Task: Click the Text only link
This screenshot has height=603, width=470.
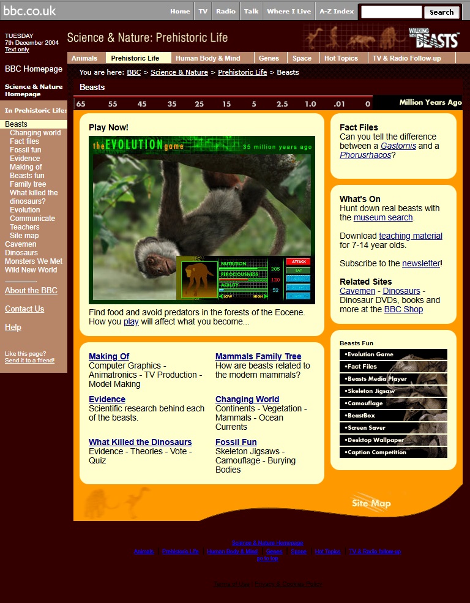Action: [17, 50]
